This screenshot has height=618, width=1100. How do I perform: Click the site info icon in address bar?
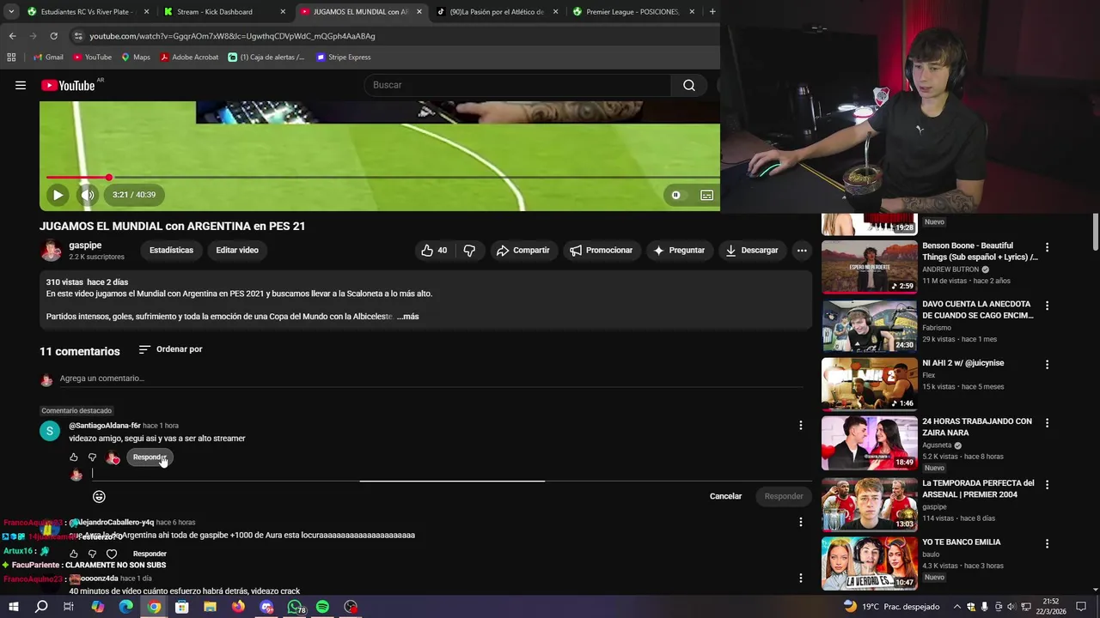[x=78, y=36]
